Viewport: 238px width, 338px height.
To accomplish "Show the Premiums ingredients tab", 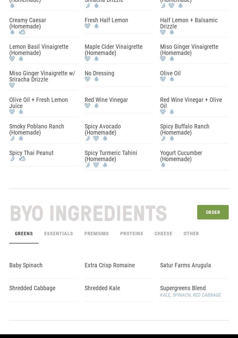I will pyautogui.click(x=96, y=234).
